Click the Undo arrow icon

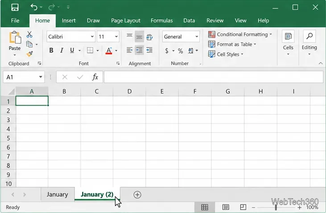pos(34,7)
